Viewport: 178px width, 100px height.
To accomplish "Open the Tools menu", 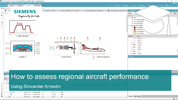I will 35,3.
